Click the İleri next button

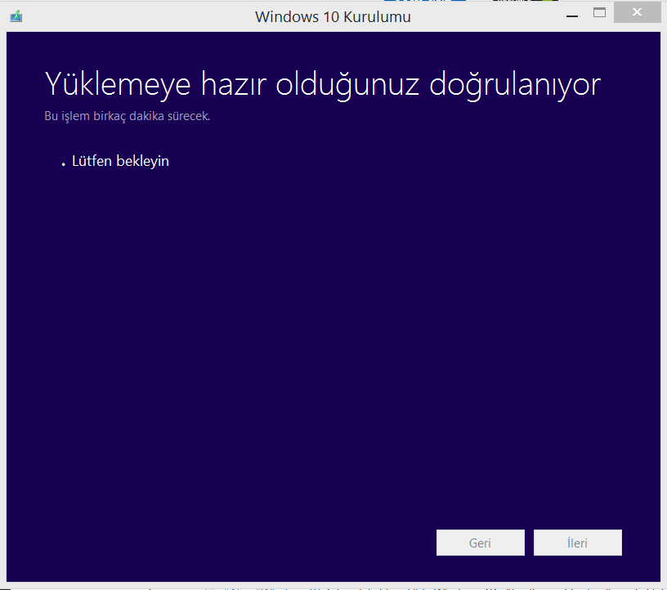coord(578,543)
